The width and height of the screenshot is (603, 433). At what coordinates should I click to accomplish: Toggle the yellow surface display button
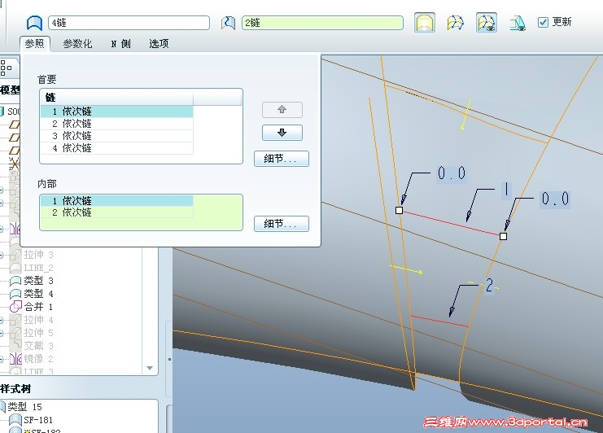(x=425, y=23)
